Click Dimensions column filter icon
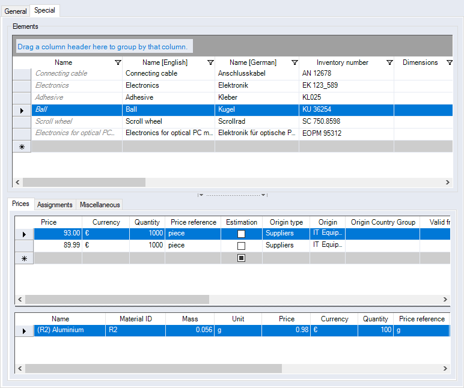The width and height of the screenshot is (464, 388). click(450, 62)
